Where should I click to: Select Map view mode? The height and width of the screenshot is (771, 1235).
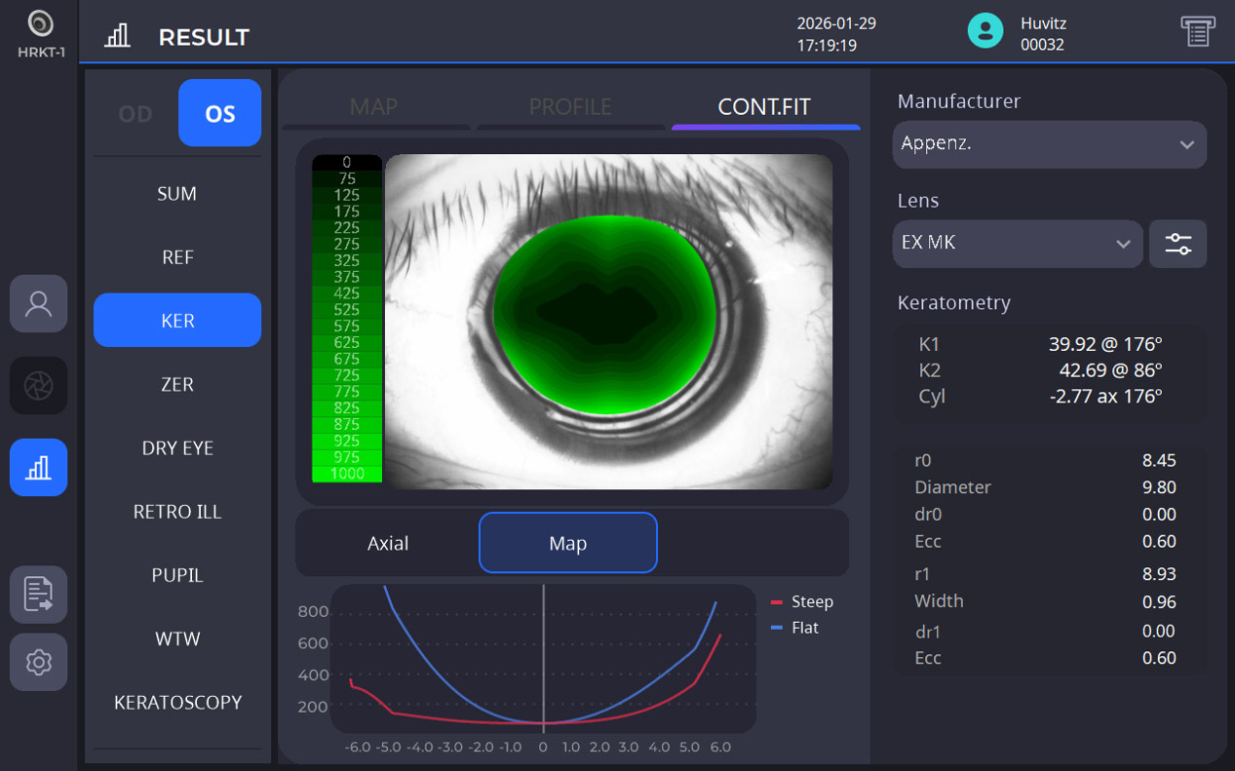pyautogui.click(x=568, y=543)
